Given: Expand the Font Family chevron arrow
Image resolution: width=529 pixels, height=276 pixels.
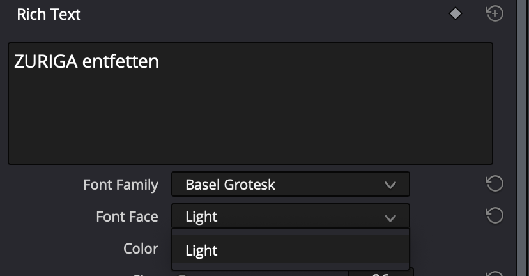Looking at the screenshot, I should tap(390, 185).
